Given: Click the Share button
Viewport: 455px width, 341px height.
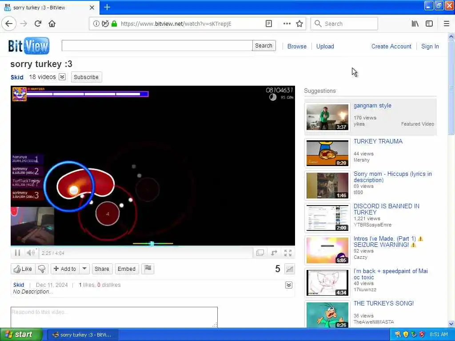Looking at the screenshot, I should click(x=102, y=269).
